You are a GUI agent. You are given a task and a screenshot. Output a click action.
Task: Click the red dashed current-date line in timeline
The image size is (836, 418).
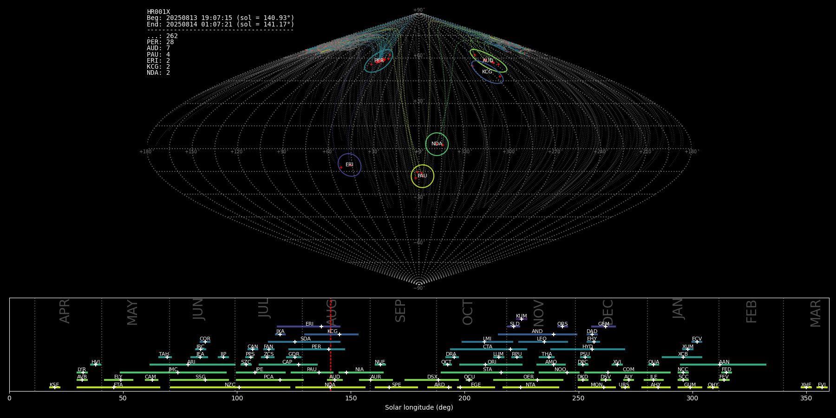[x=331, y=344]
